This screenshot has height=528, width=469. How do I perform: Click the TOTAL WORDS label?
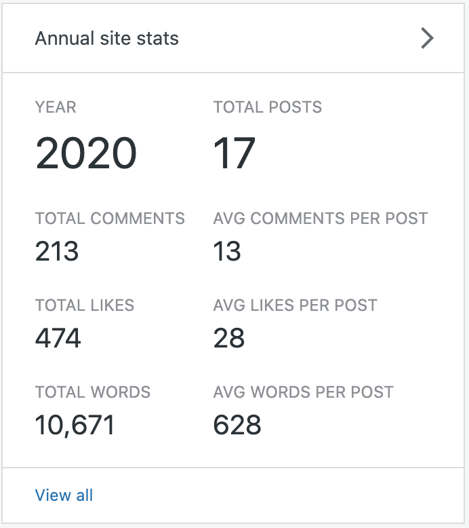pos(93,392)
